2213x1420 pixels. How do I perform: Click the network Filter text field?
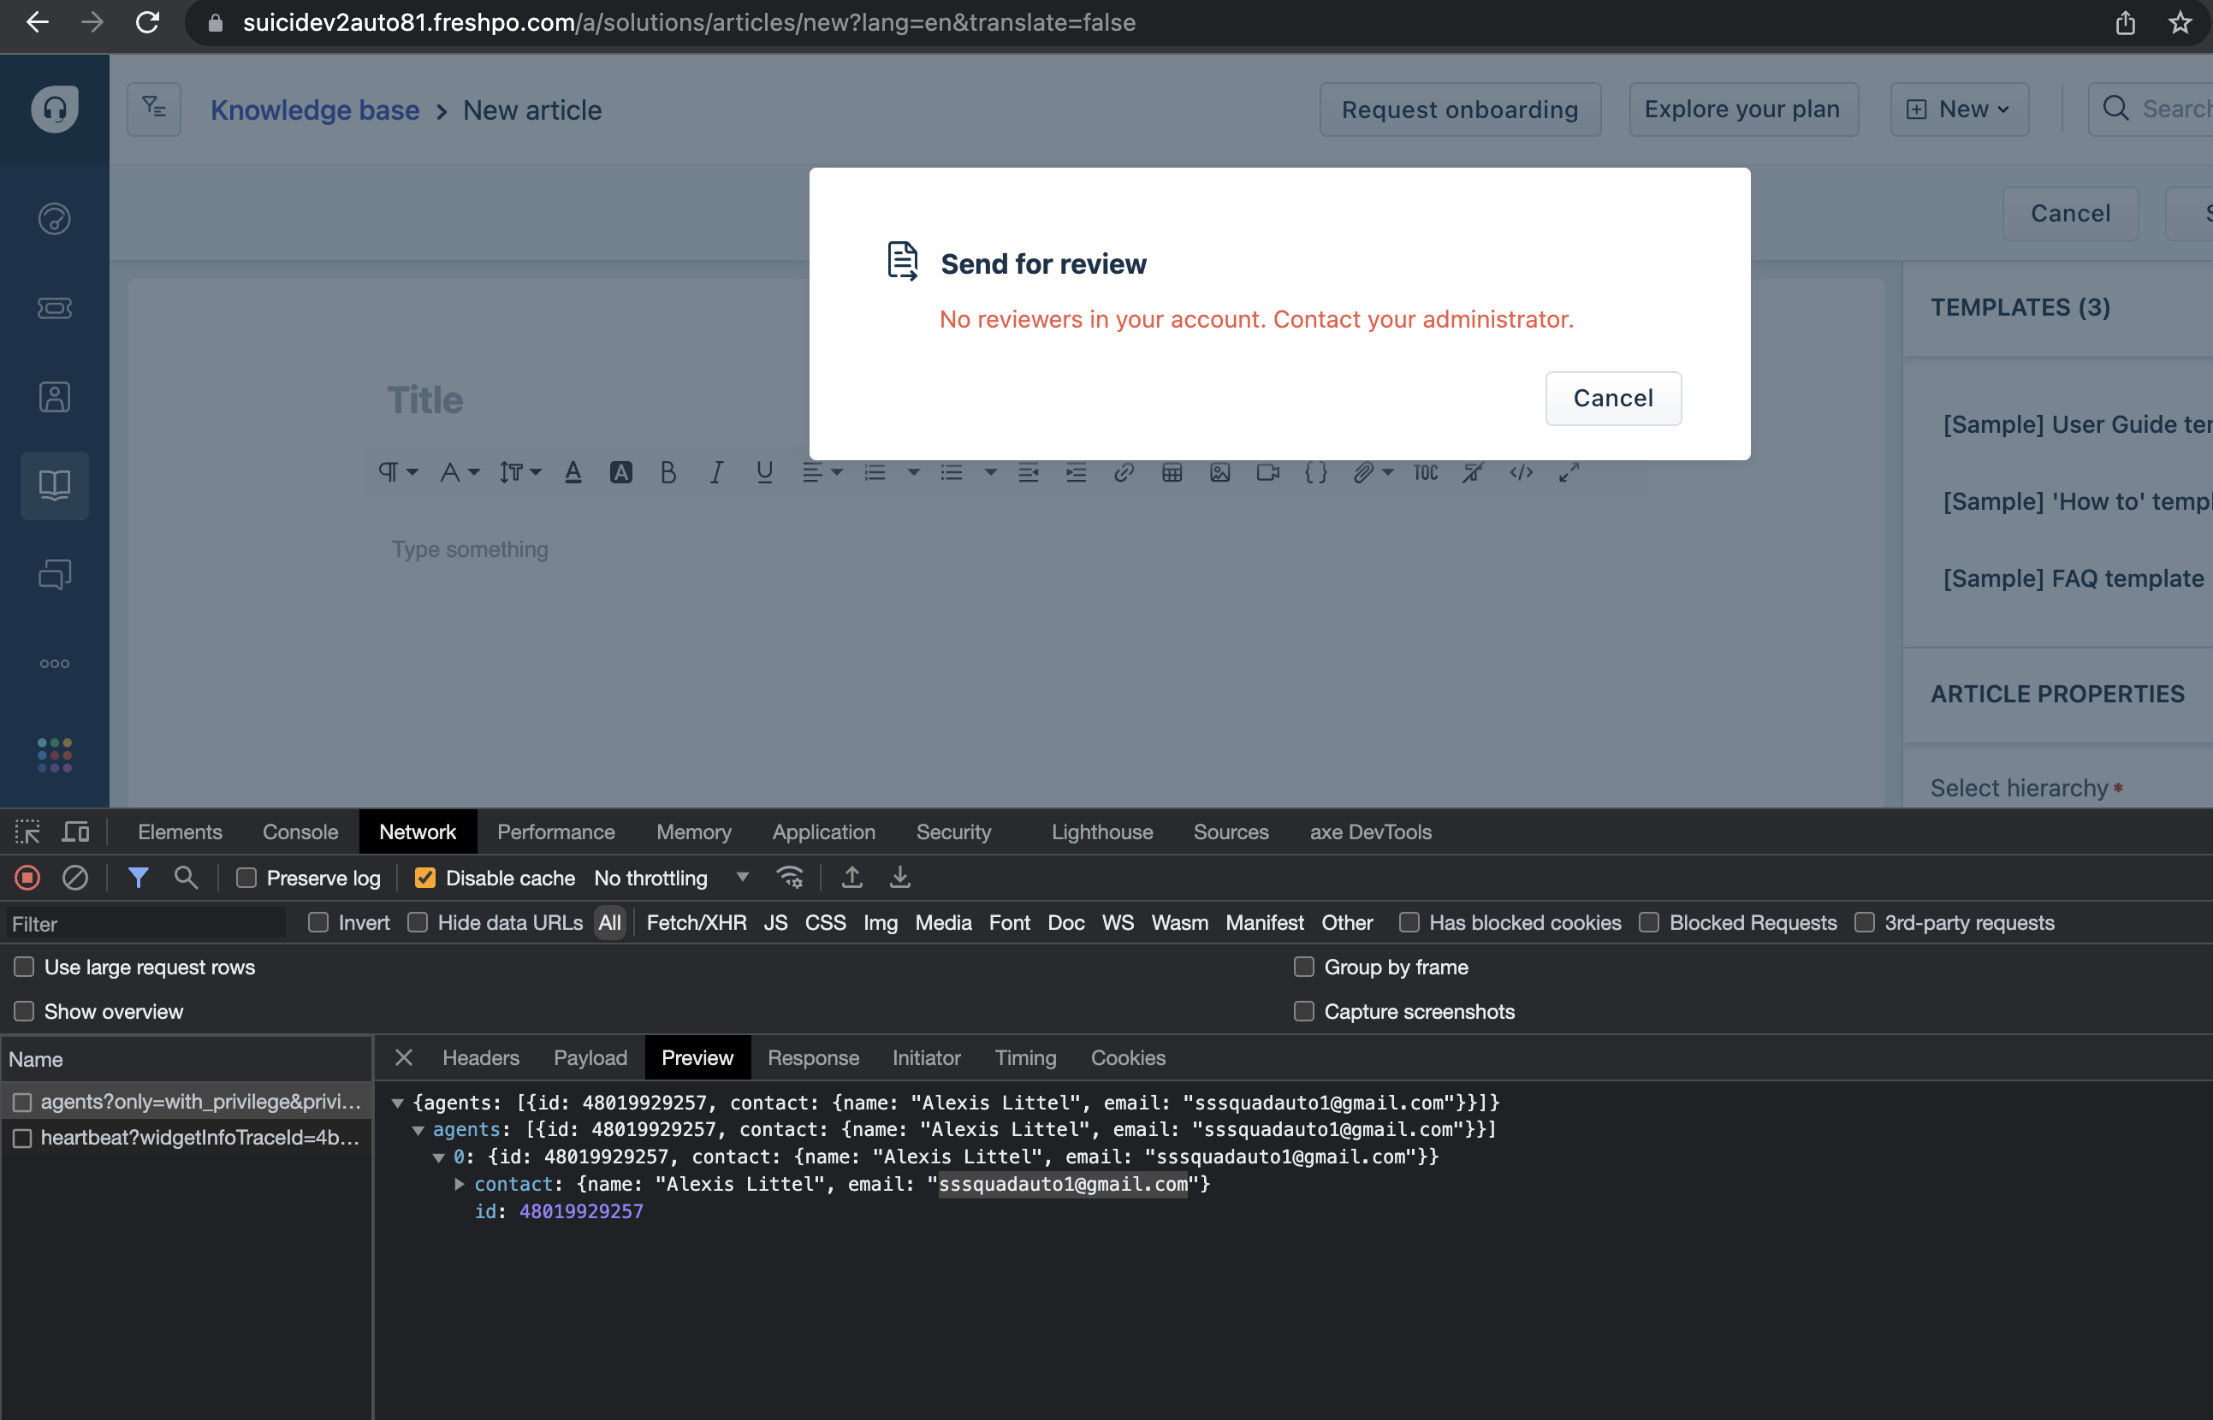pos(147,924)
